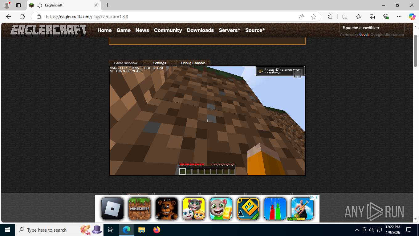Open Firefox from taskbar
Viewport: 419px width, 236px height.
pyautogui.click(x=157, y=230)
